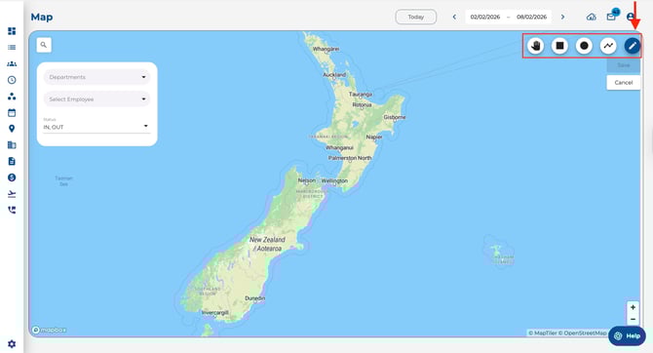This screenshot has height=353, width=653.
Task: Click the Gisborne label on map
Action: pyautogui.click(x=395, y=117)
